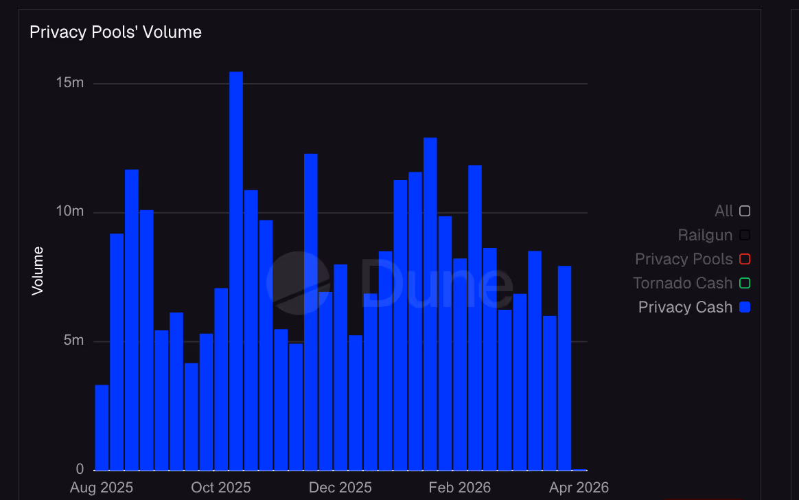799x500 pixels.
Task: Click the 0 y-axis label
Action: click(80, 469)
